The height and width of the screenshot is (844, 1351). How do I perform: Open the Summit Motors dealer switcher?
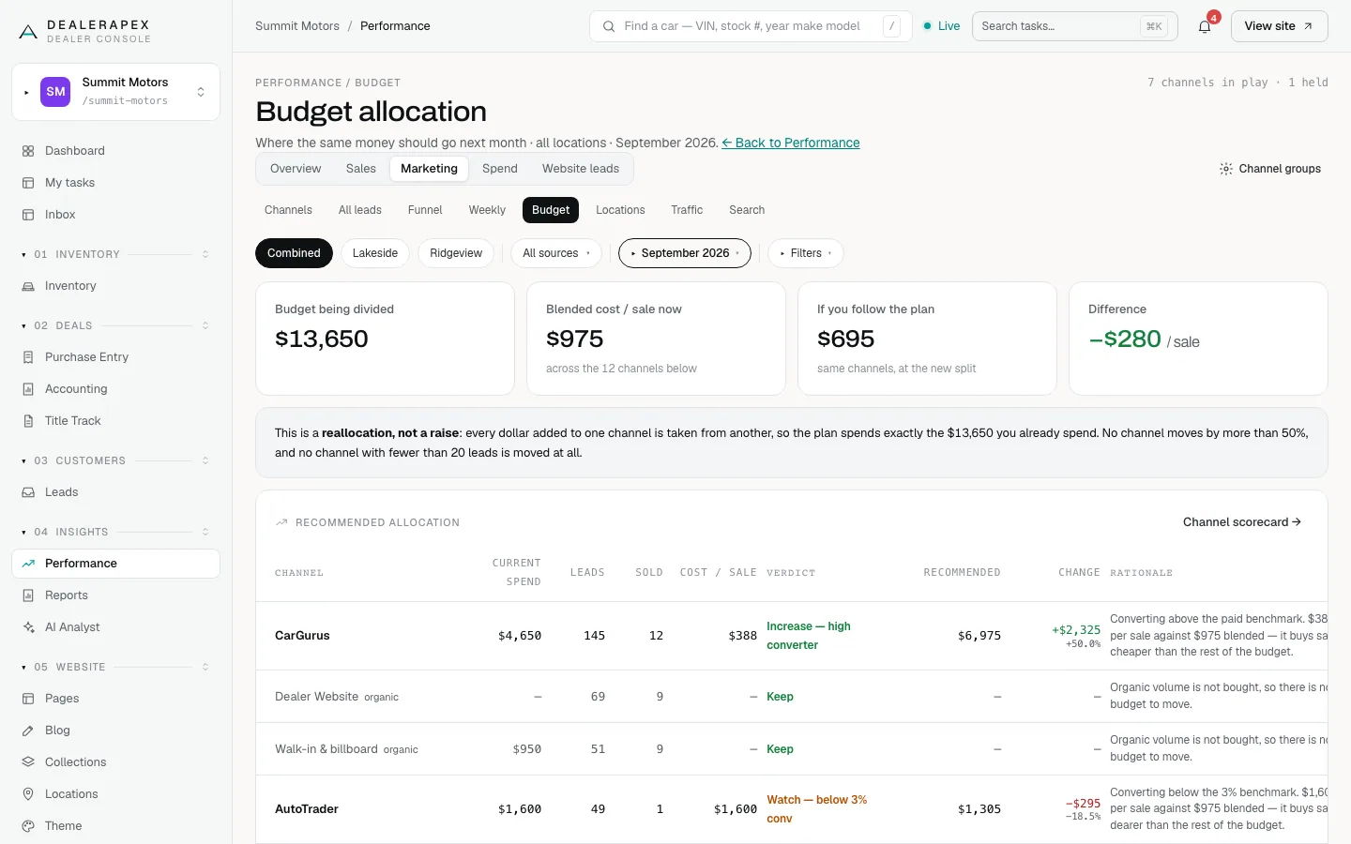click(115, 92)
